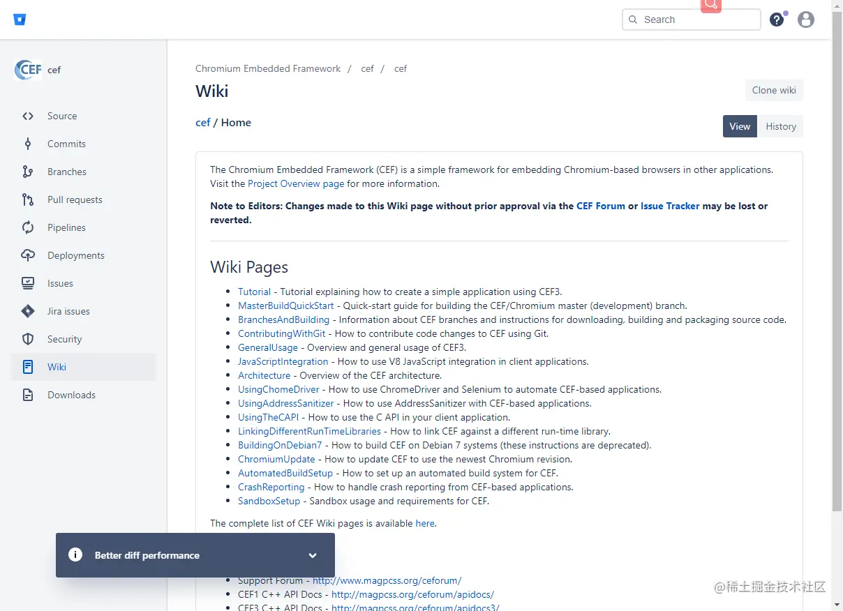Open Pull requests in the sidebar
Image resolution: width=843 pixels, height=611 pixels.
point(84,200)
